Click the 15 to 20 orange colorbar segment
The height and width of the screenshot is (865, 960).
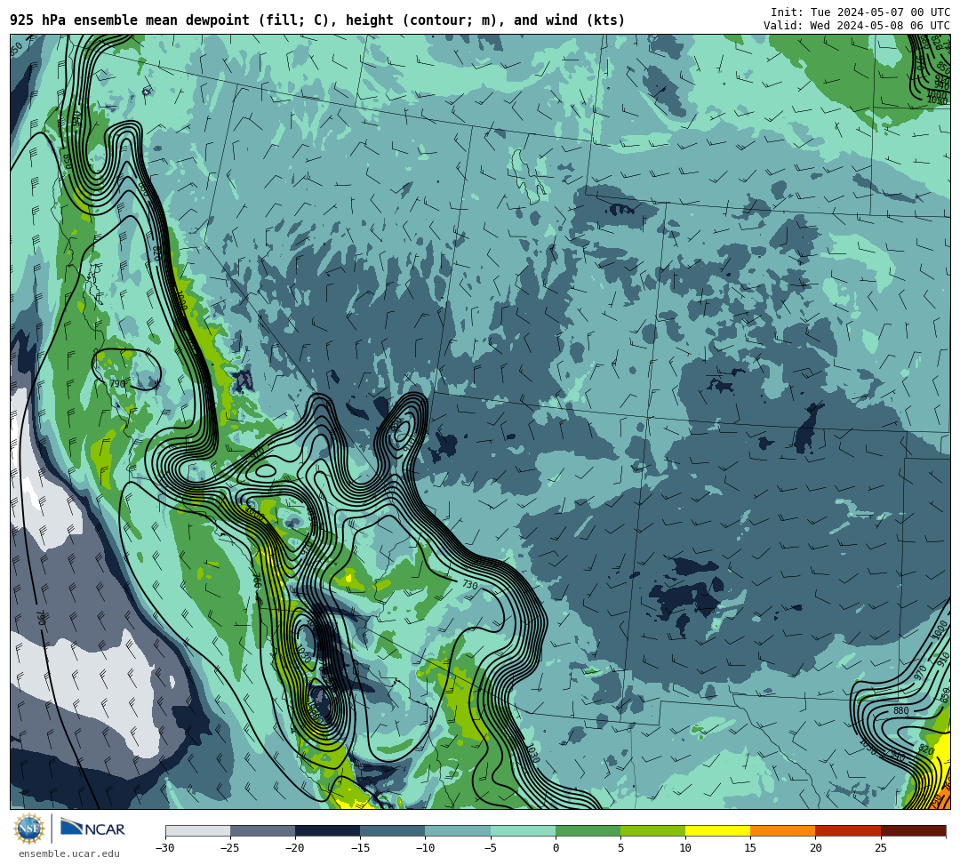point(783,830)
